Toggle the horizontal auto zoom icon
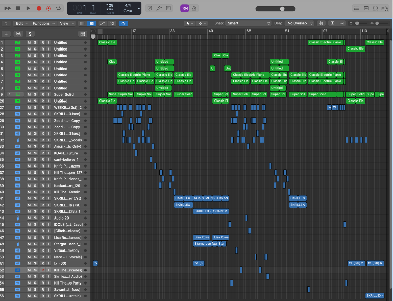 (x=341, y=23)
